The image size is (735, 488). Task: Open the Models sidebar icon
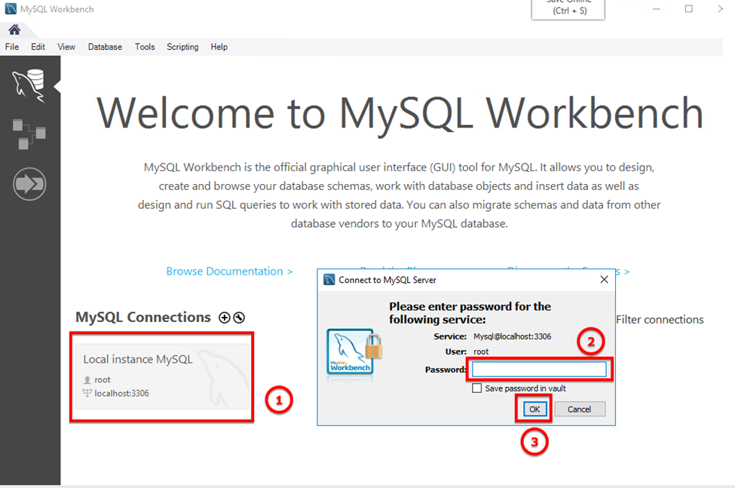click(29, 134)
